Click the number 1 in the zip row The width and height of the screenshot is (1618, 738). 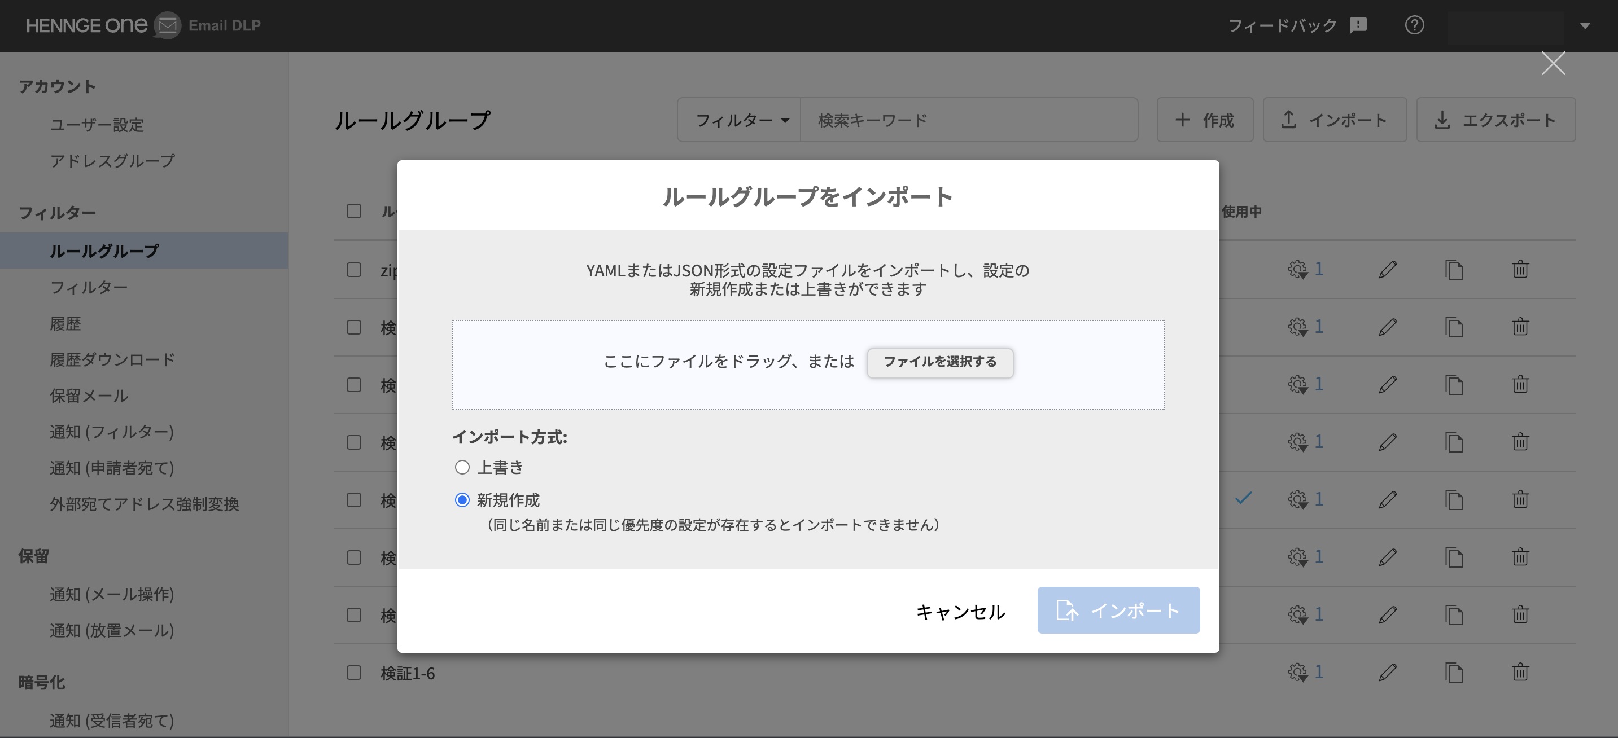point(1319,269)
